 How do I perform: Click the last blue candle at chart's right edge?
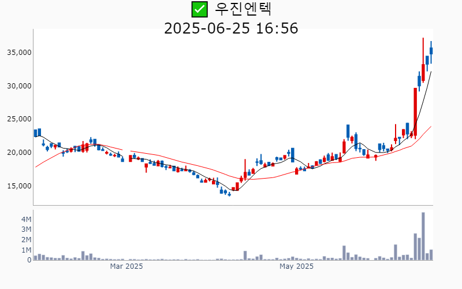pyautogui.click(x=431, y=52)
